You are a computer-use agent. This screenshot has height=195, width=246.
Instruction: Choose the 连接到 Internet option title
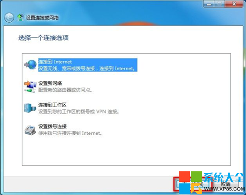(55, 62)
